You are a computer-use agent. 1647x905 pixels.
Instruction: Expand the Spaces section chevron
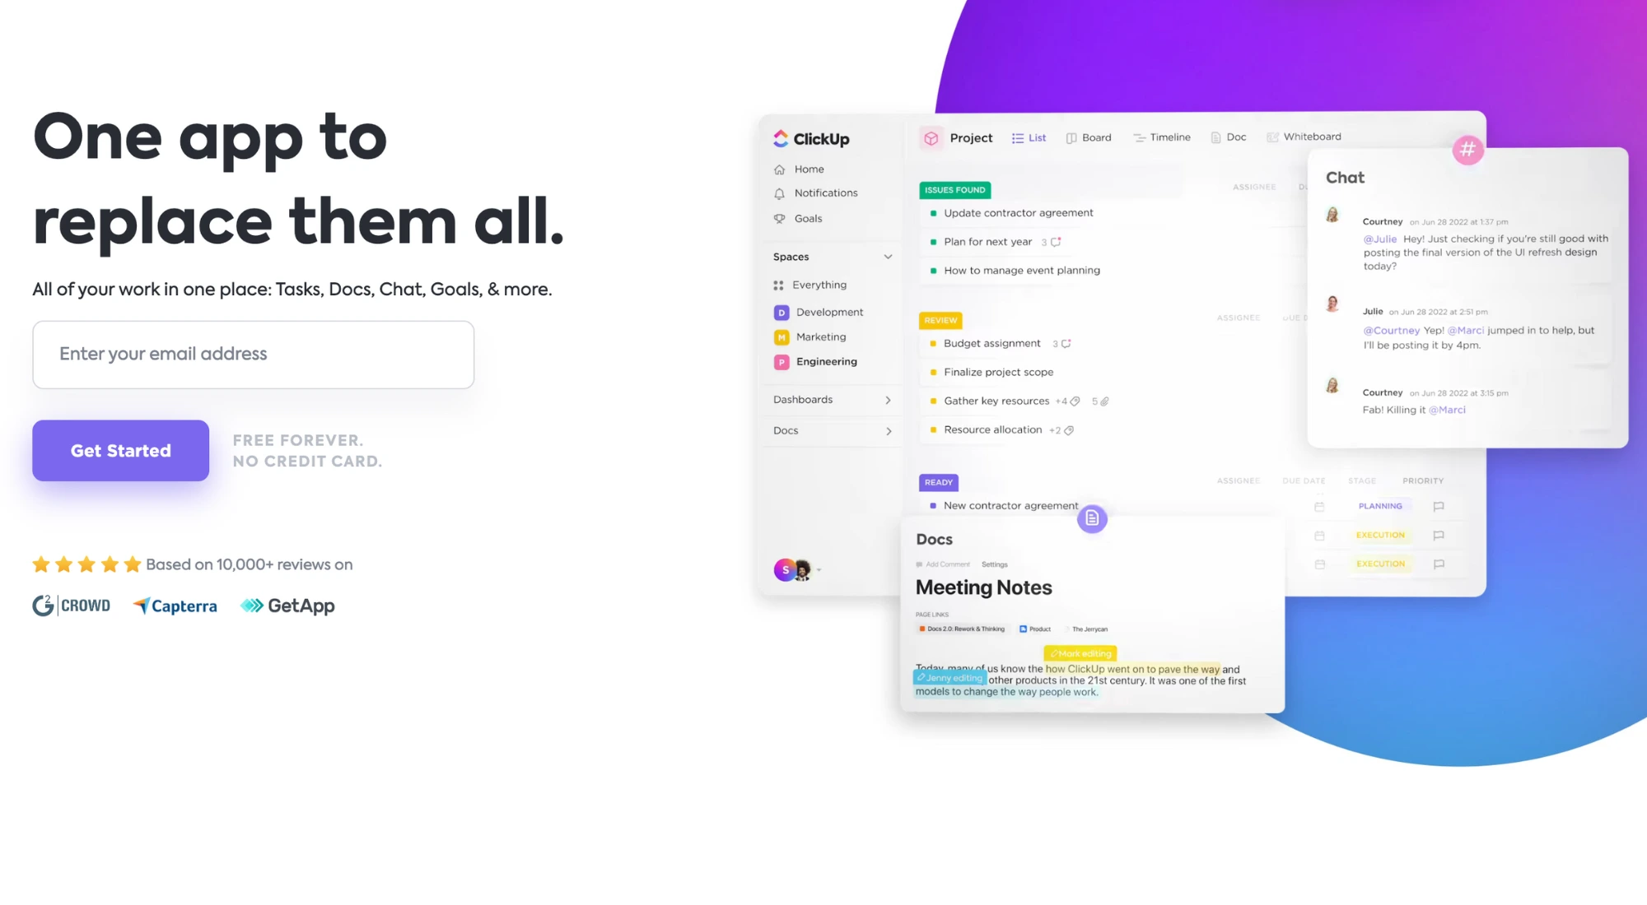pyautogui.click(x=889, y=257)
